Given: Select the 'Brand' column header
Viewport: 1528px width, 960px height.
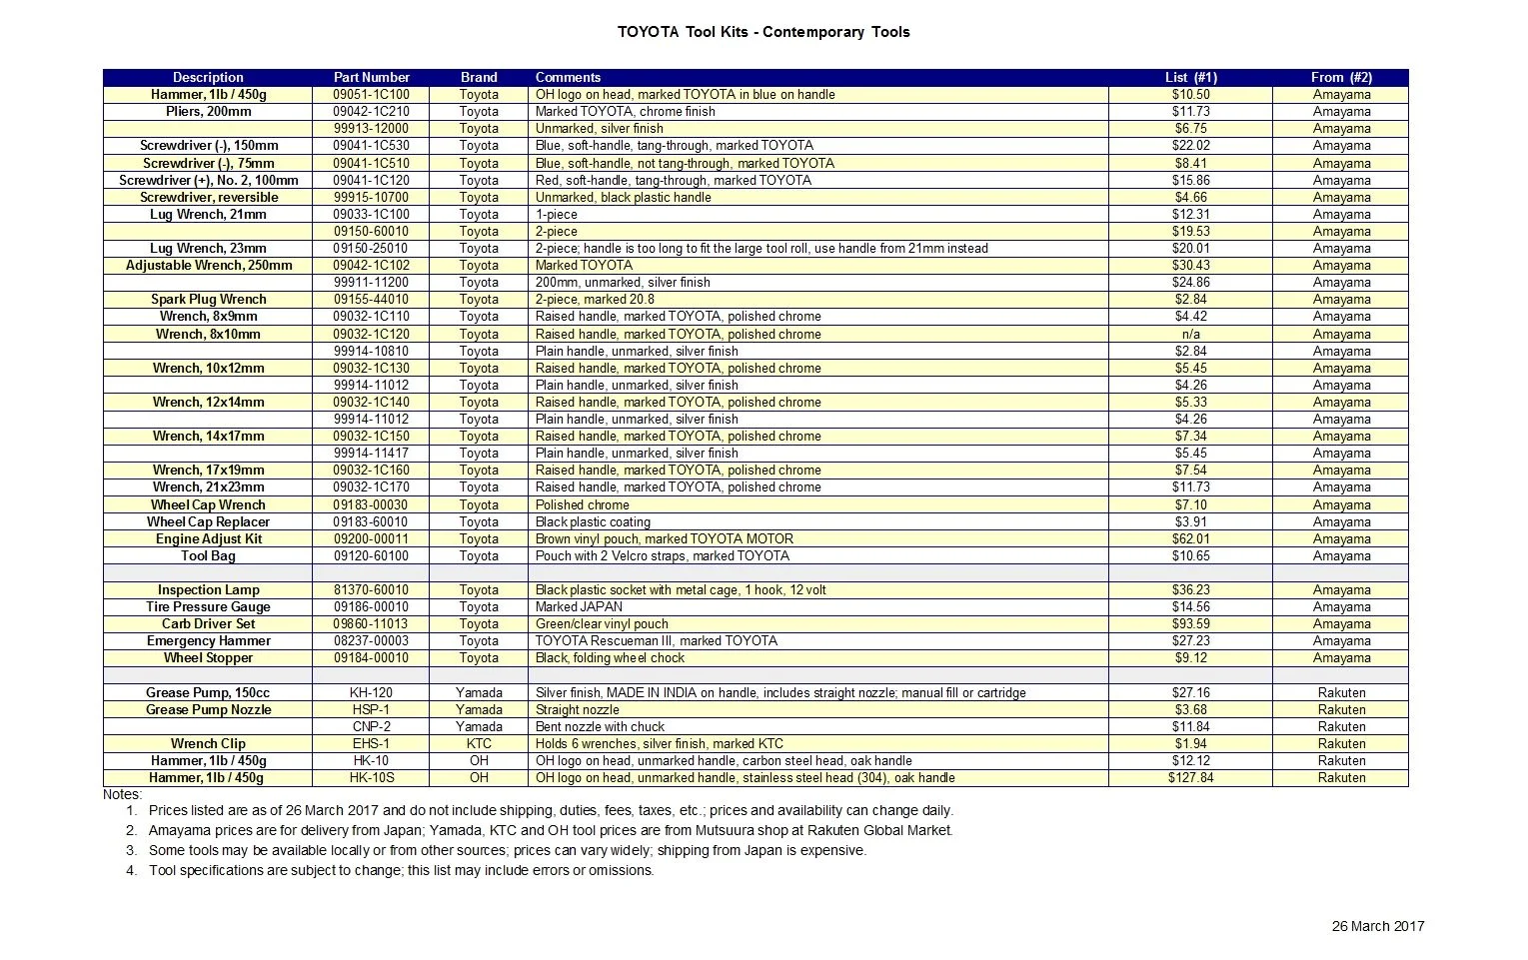Looking at the screenshot, I should point(479,77).
